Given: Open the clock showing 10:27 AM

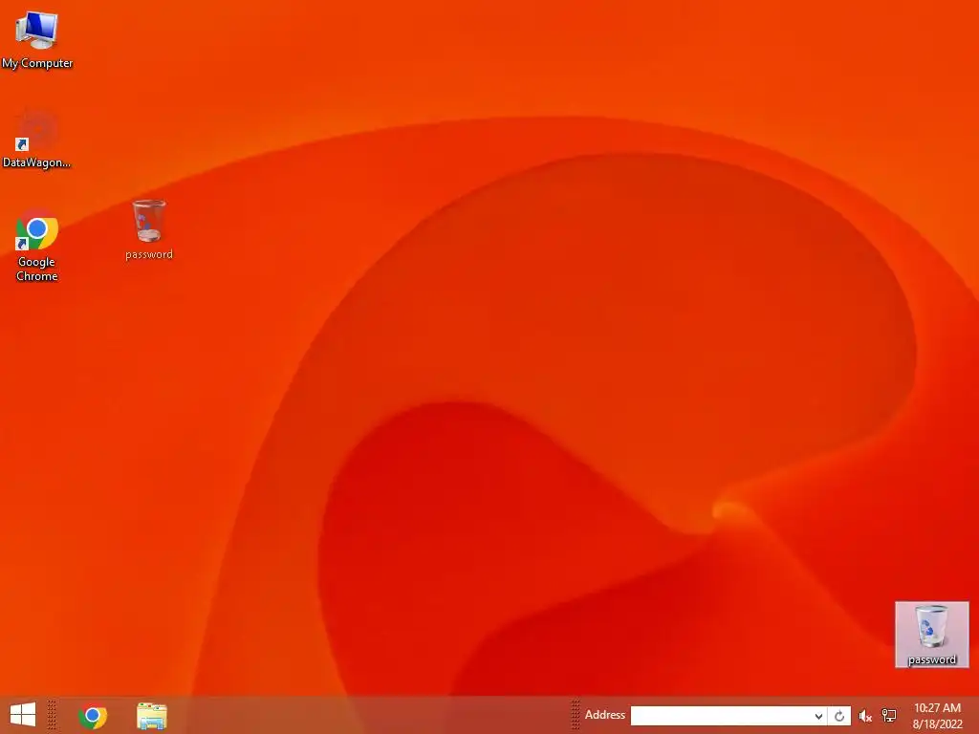Looking at the screenshot, I should 937,715.
